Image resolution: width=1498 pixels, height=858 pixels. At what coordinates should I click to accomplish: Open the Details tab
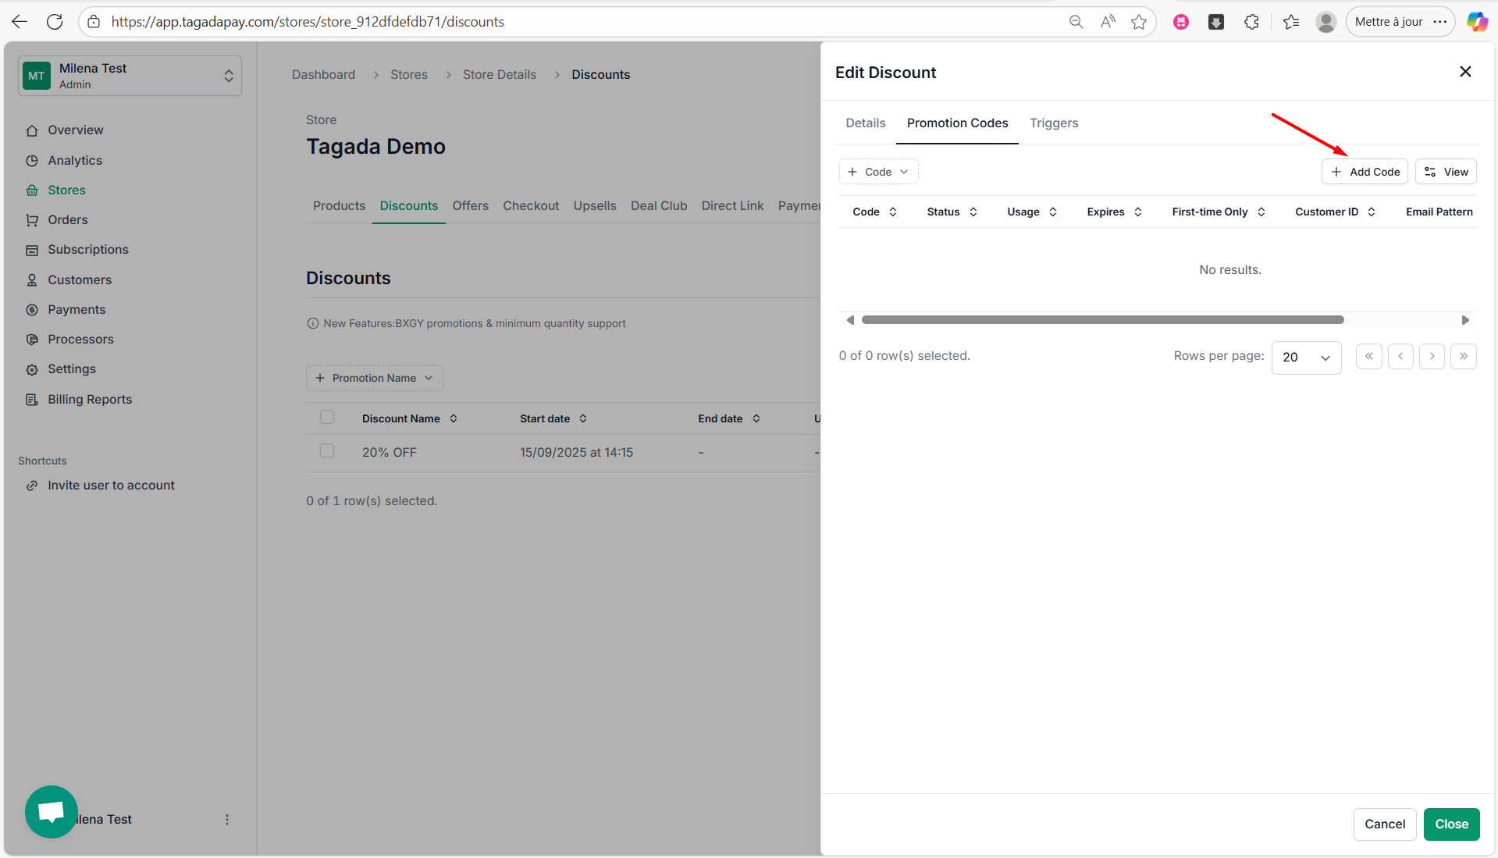pyautogui.click(x=865, y=123)
